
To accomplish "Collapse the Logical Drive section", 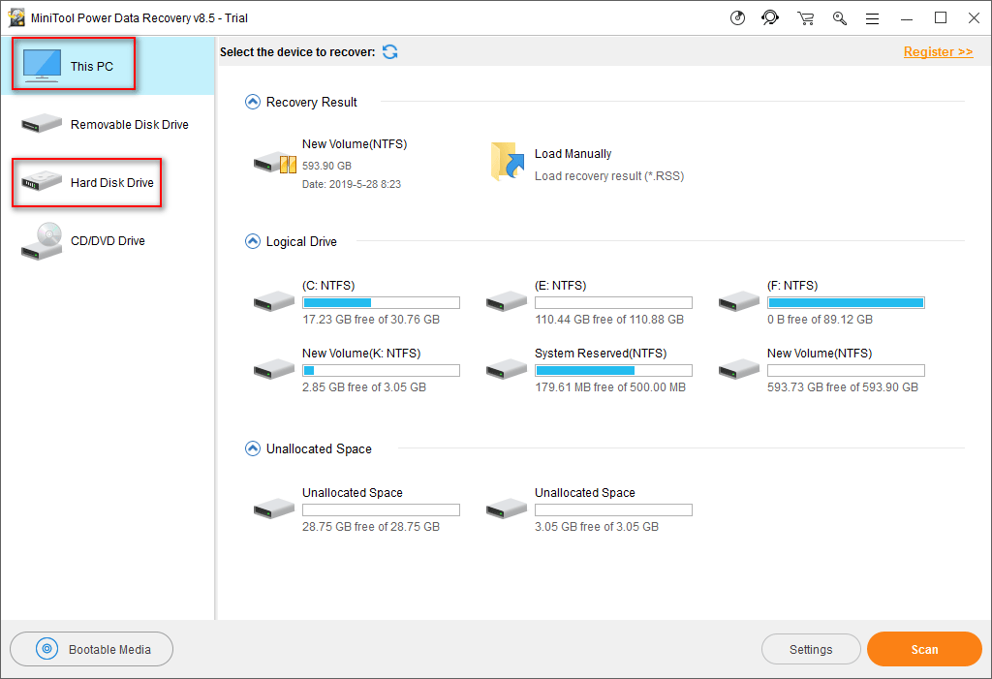I will (253, 241).
